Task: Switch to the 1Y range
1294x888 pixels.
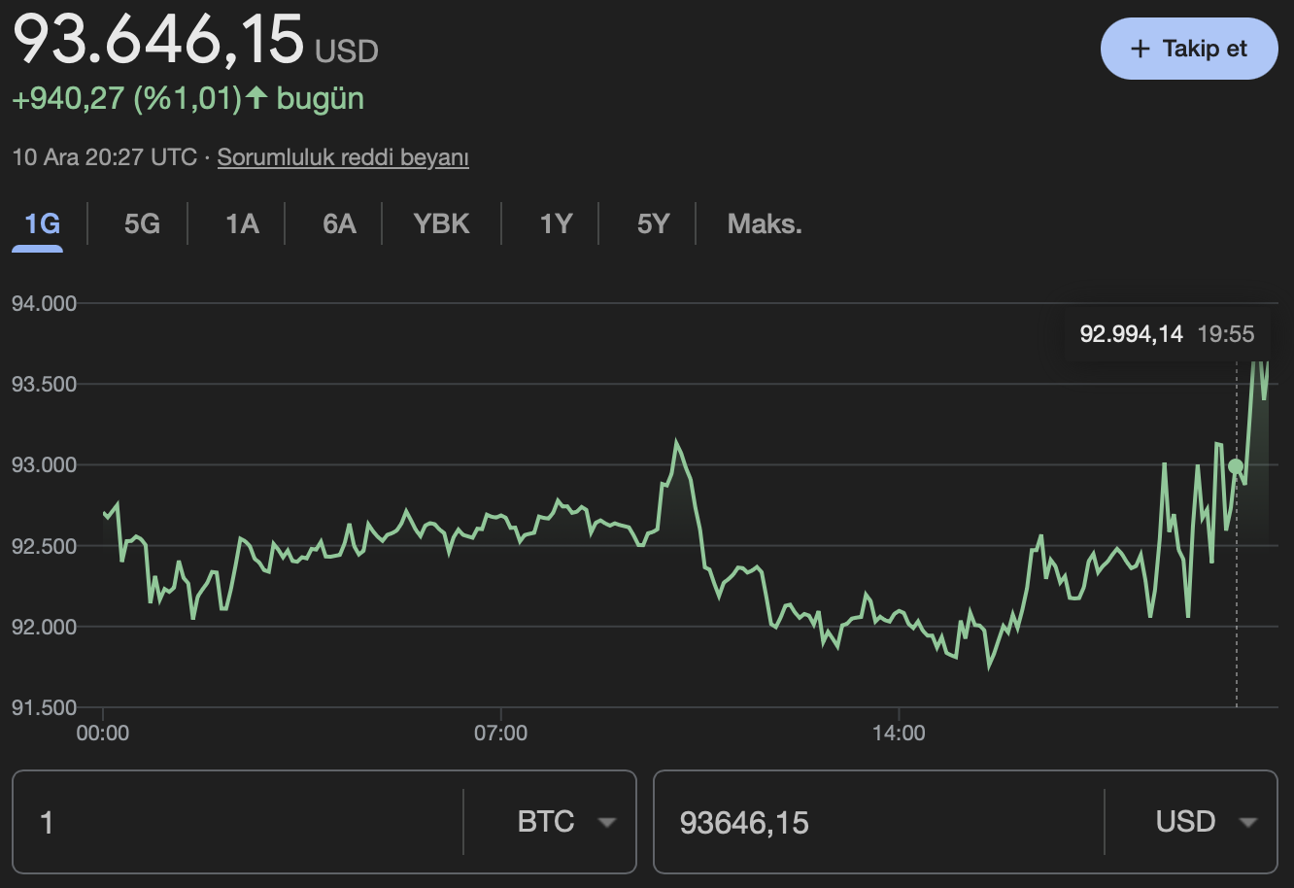Action: (x=555, y=223)
